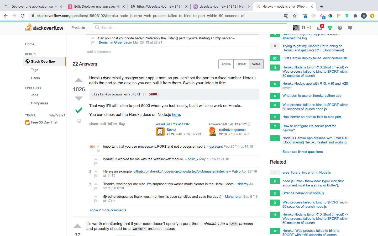Open Home in the left sidebar
Screen dimensions: 378x236
click(x=30, y=44)
